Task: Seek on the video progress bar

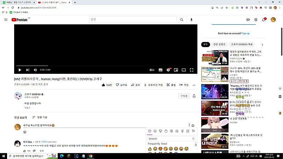Action: [x=105, y=66]
